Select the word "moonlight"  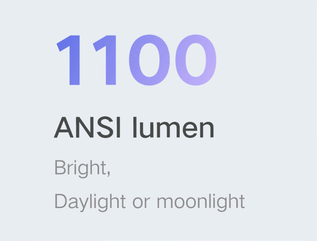pos(201,201)
